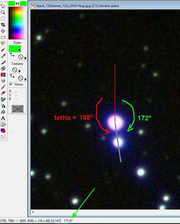180x224 pixels.
Task: Click the image window title bar icon
Action: tap(33, 6)
